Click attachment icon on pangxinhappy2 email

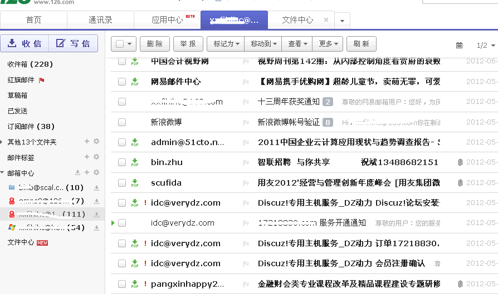tap(460, 284)
